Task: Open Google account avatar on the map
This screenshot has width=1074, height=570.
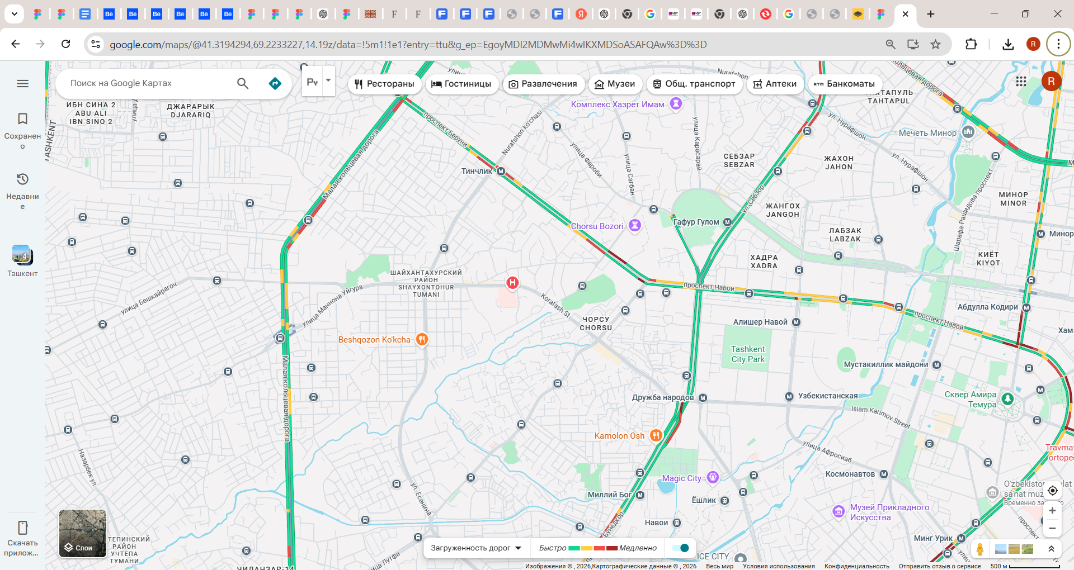Action: [x=1051, y=81]
